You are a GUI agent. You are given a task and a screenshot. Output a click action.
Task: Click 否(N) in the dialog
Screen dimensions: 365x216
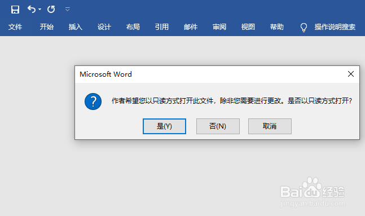(x=218, y=126)
